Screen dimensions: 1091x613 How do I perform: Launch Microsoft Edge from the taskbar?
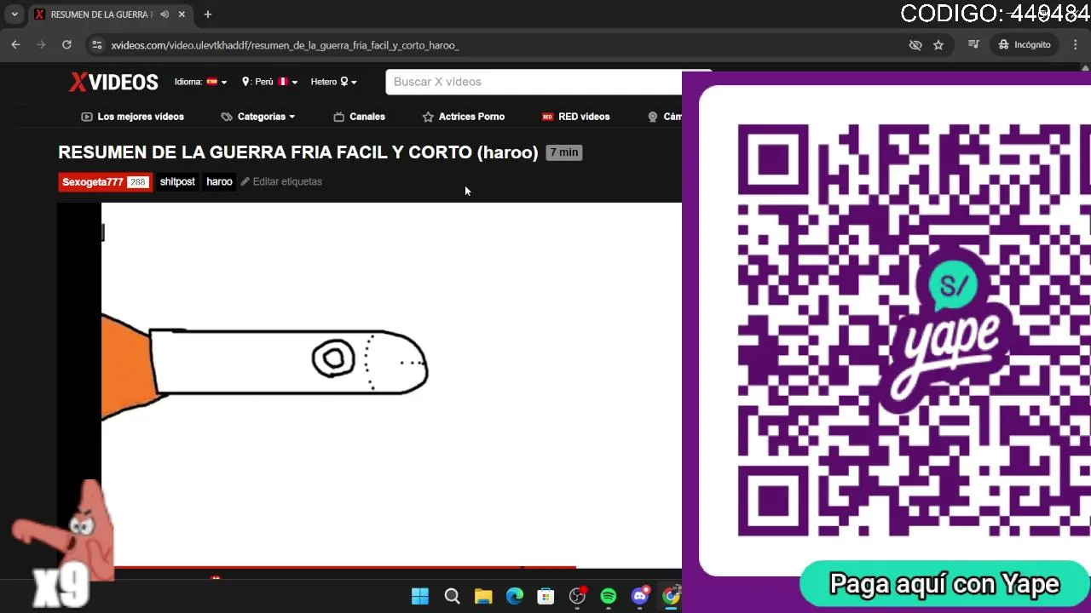[x=515, y=596]
